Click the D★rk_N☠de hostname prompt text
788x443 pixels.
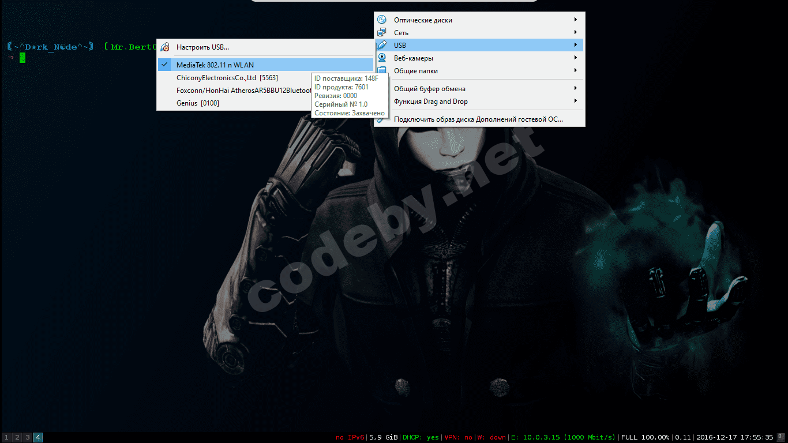click(x=51, y=47)
